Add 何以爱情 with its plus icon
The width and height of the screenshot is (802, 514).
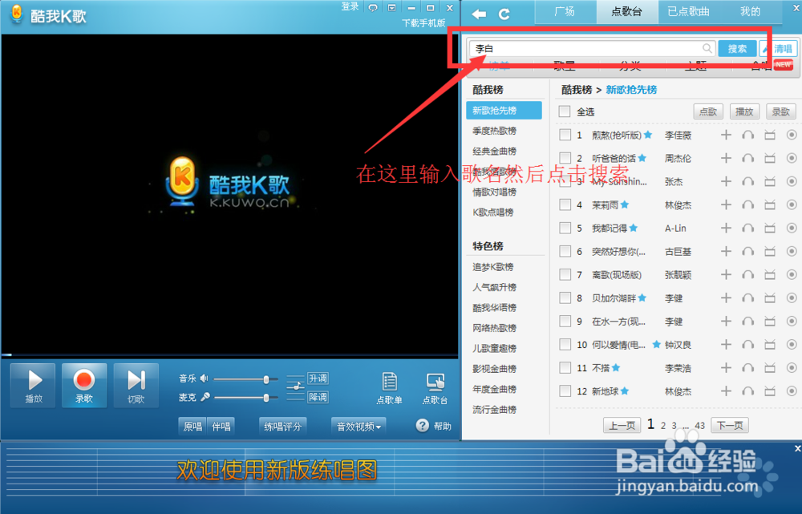726,344
